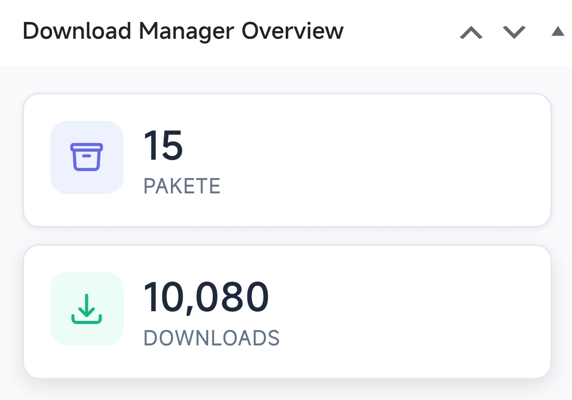The image size is (572, 400).
Task: Click the Download Manager Overview title
Action: (183, 31)
